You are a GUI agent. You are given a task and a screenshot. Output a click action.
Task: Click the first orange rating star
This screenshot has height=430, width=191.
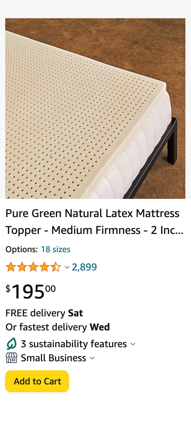11,267
